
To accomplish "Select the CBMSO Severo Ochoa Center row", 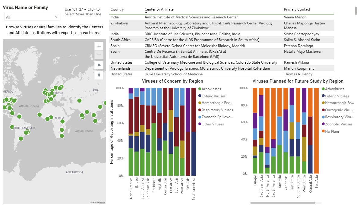I will point(222,46).
